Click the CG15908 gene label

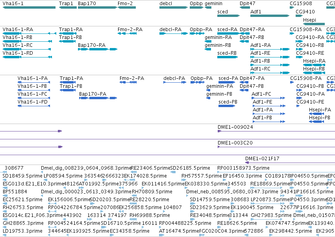click(x=301, y=4)
